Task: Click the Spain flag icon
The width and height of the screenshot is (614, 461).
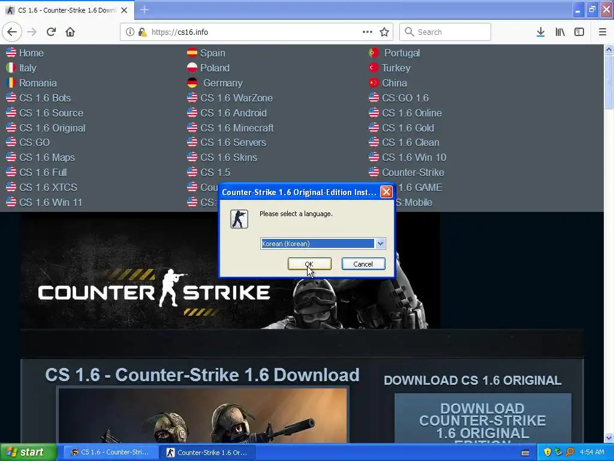Action: click(x=192, y=53)
